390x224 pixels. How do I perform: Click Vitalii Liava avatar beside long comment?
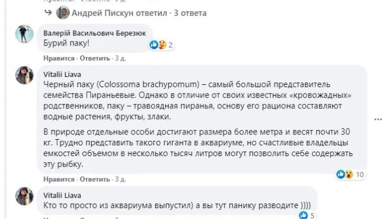pyautogui.click(x=25, y=75)
